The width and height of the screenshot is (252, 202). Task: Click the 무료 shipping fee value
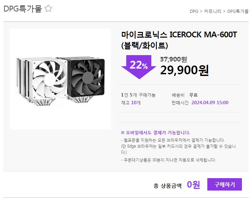pyautogui.click(x=193, y=95)
